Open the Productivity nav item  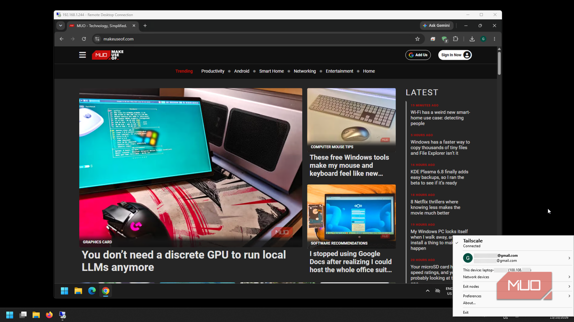[x=213, y=71]
